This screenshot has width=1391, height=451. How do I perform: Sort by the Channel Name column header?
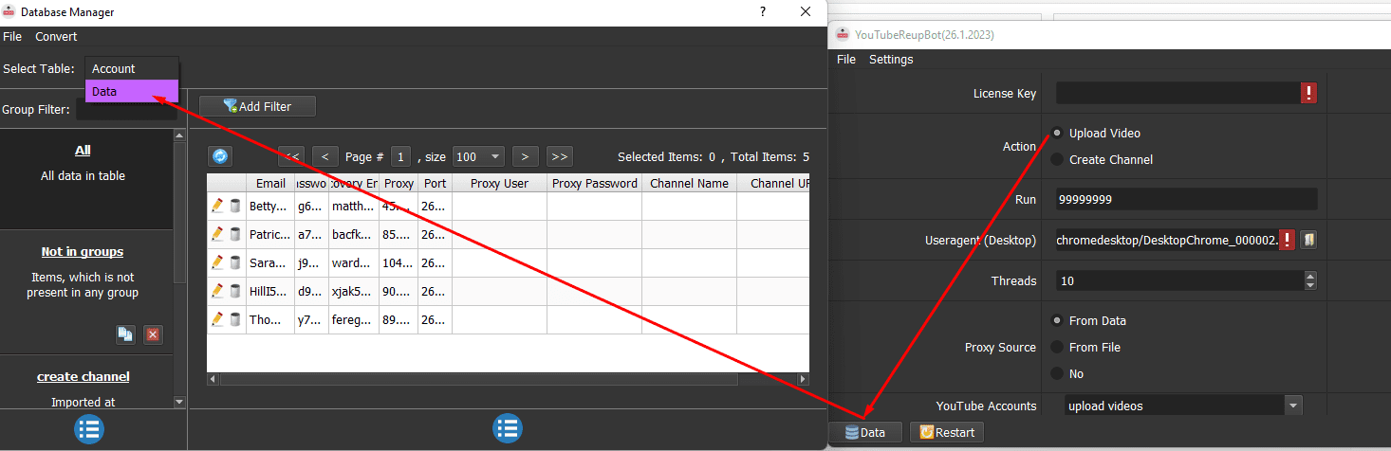point(690,183)
